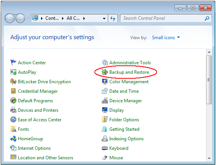Select the Cont... breadcrumb segment
Image resolution: width=216 pixels, height=165 pixels.
coord(52,18)
